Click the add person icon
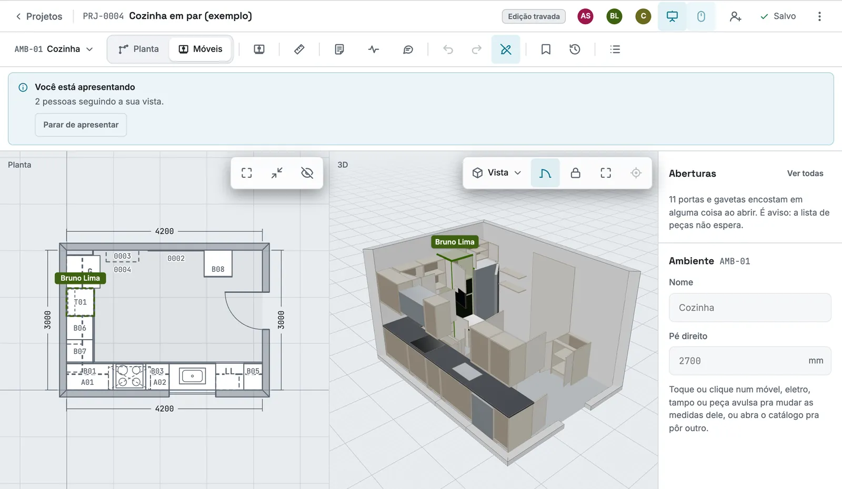842x489 pixels. tap(735, 16)
